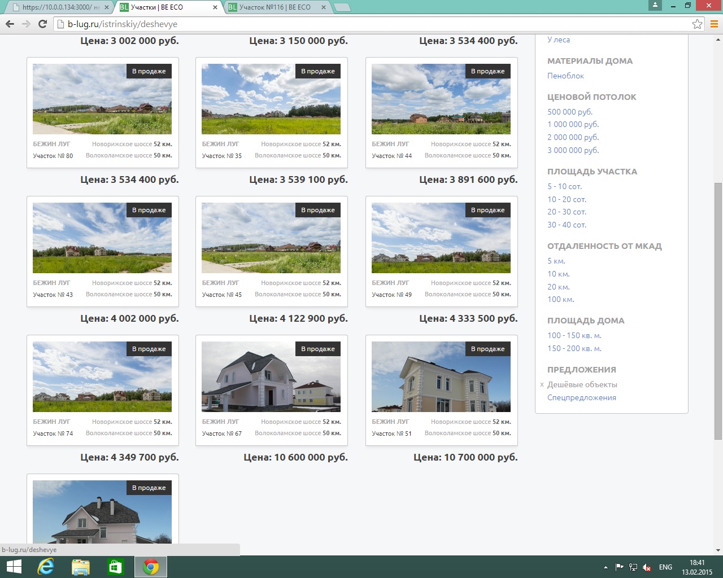Image resolution: width=723 pixels, height=578 pixels.
Task: Open Internet Explorer from the taskbar
Action: click(x=45, y=567)
